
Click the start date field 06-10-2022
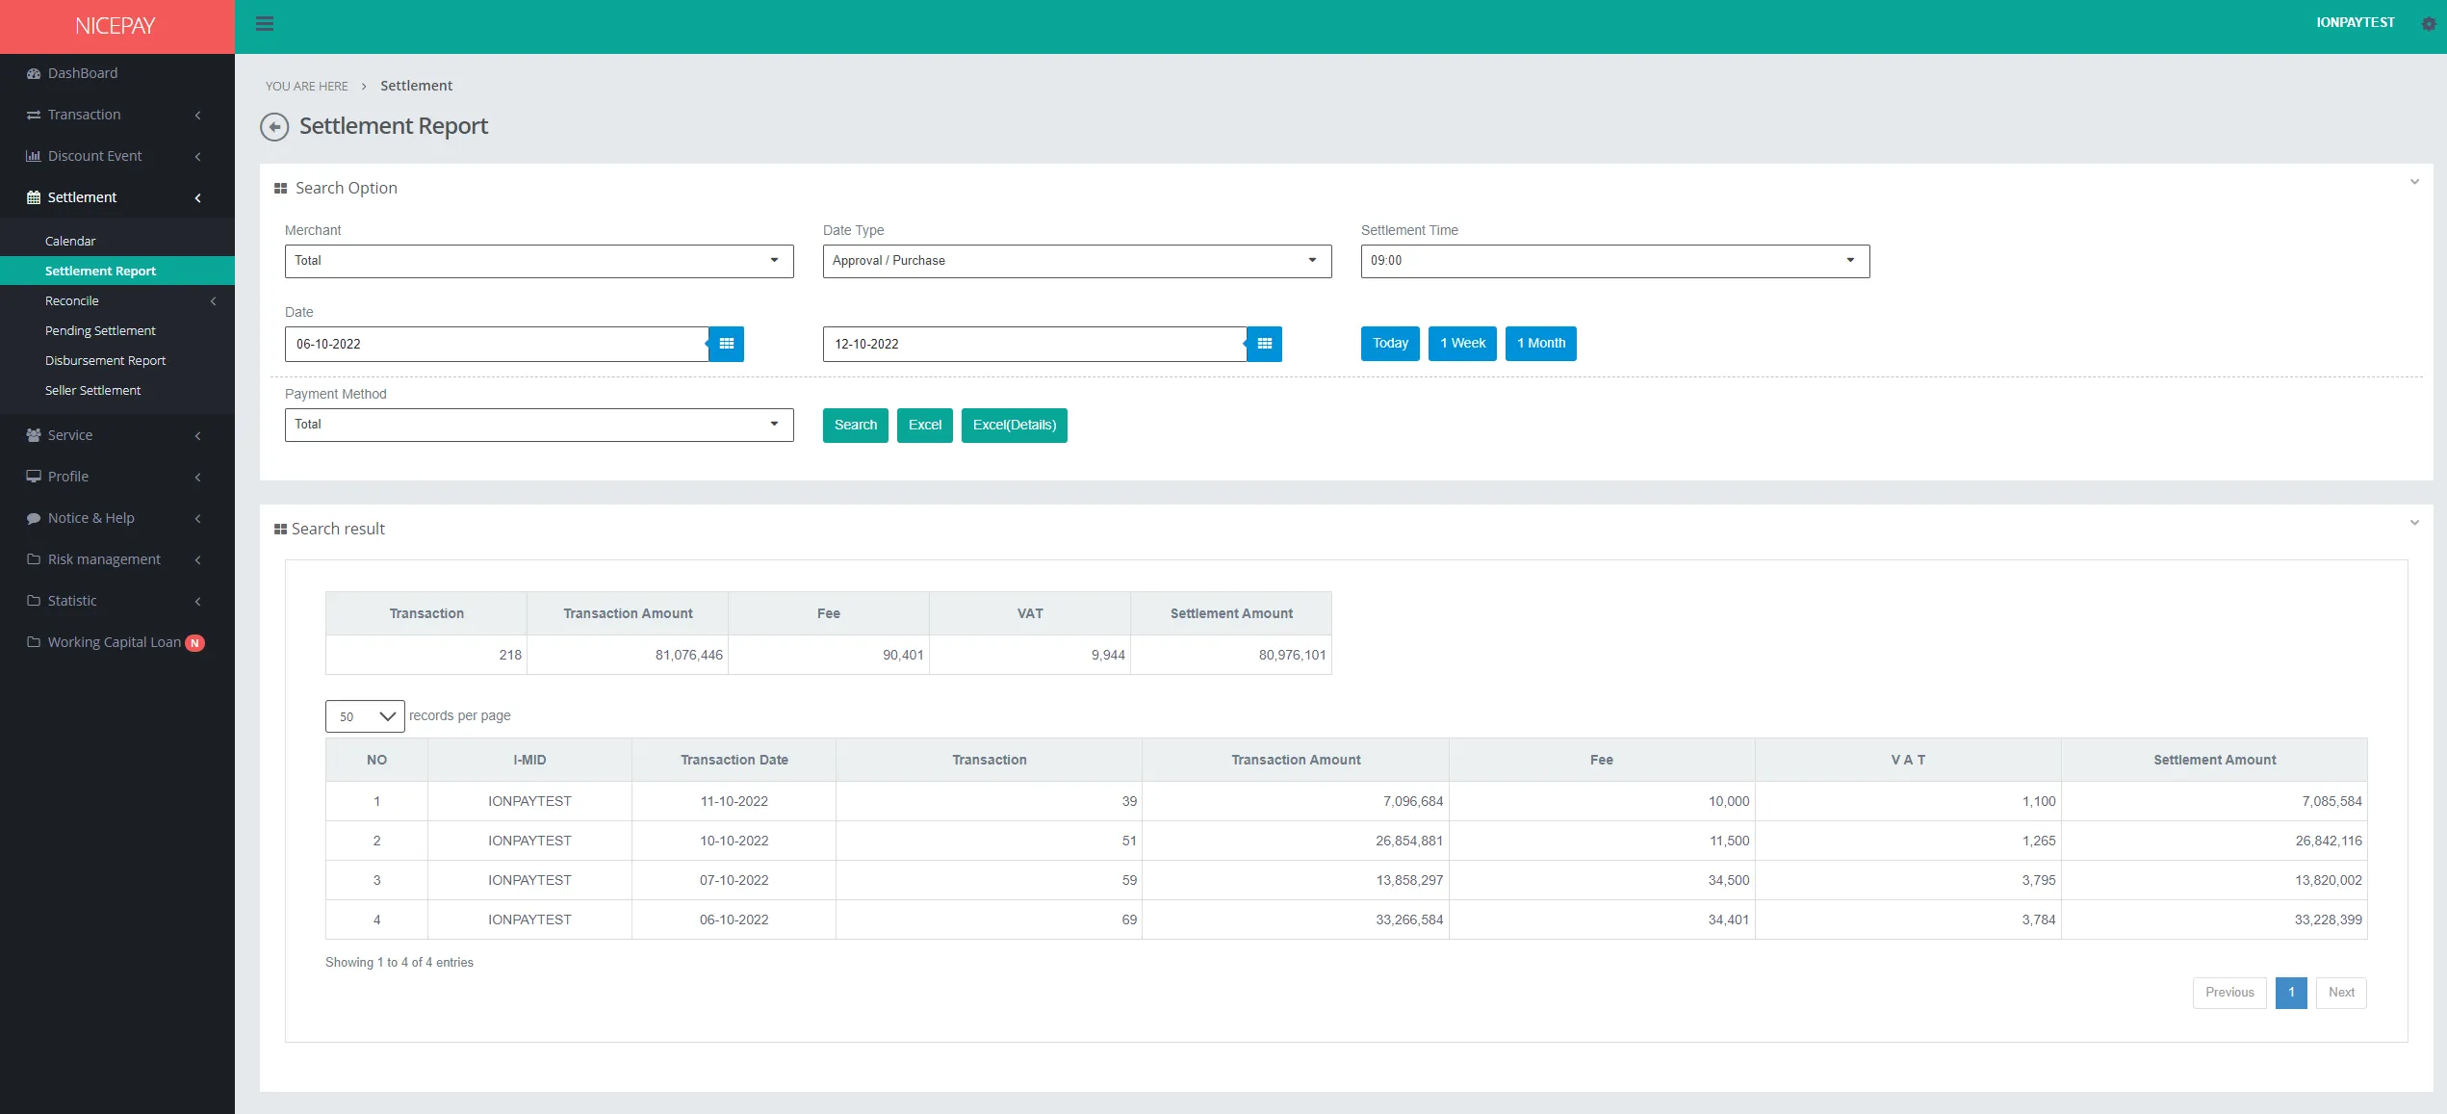coord(497,345)
